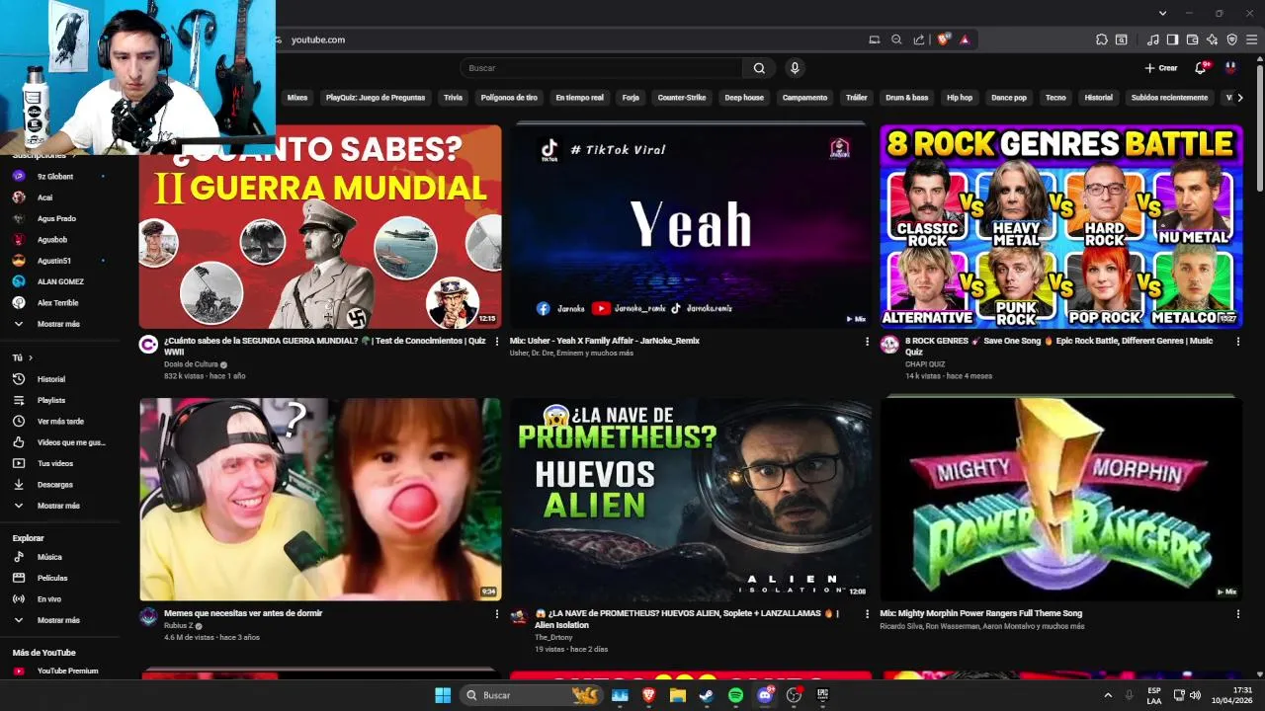The height and width of the screenshot is (711, 1265).
Task: Click the Windows taskbar Buscar box
Action: [531, 695]
